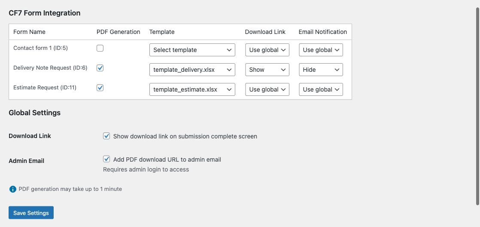
Task: Open the template_delivery.xlsx template dropdown
Action: coord(192,70)
